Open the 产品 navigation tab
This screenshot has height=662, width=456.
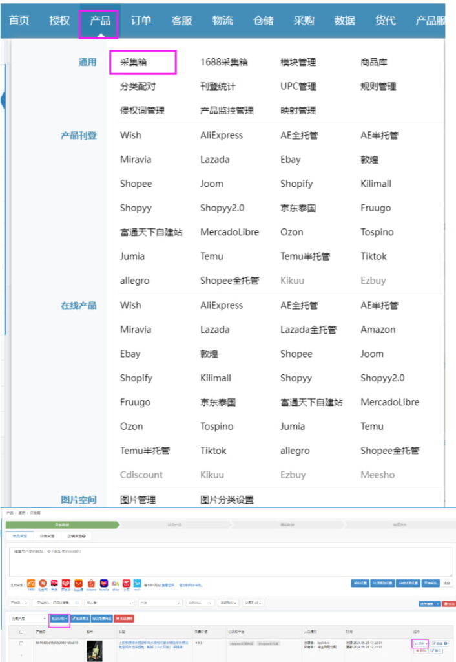[x=100, y=20]
